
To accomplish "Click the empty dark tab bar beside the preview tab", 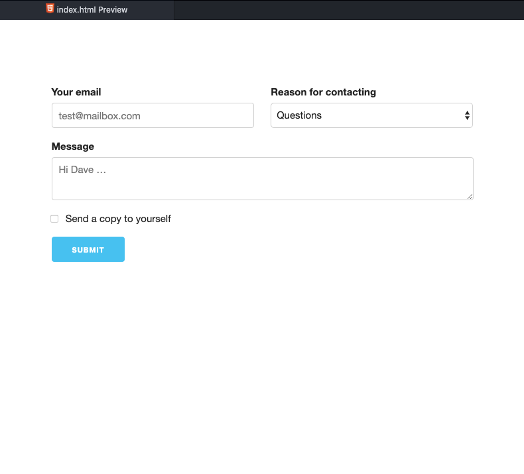I will pyautogui.click(x=349, y=10).
